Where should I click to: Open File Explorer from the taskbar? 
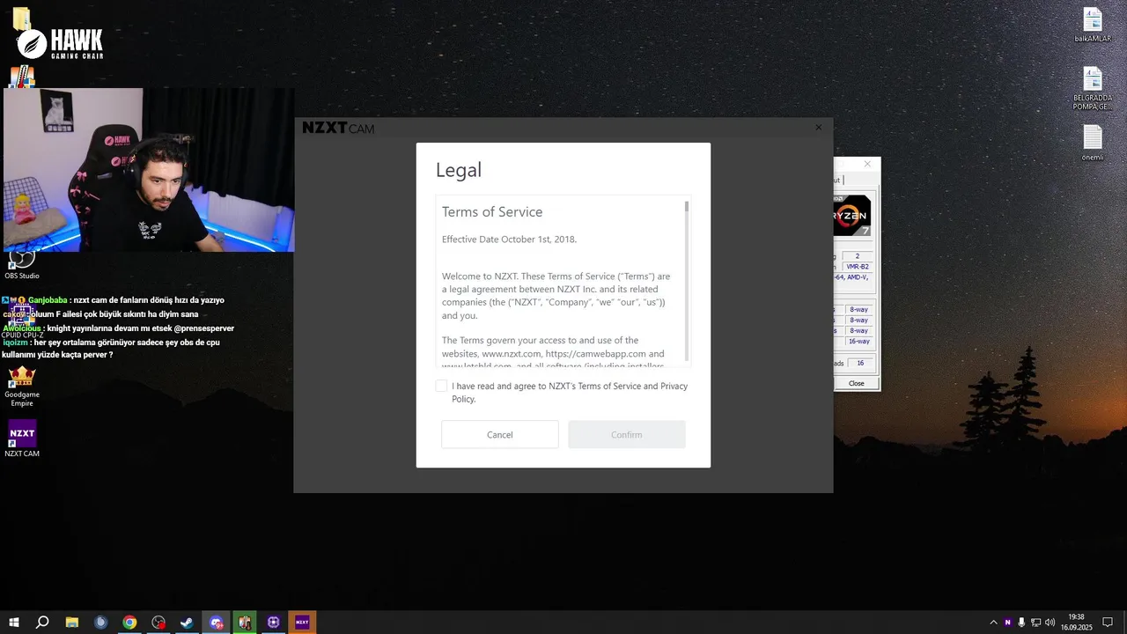(x=72, y=623)
